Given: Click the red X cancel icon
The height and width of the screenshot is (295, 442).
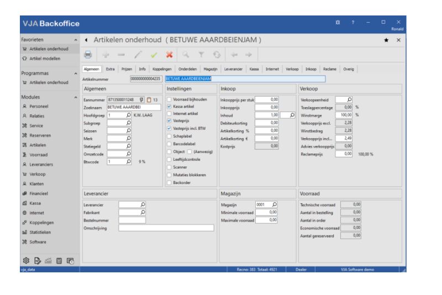Looking at the screenshot, I should click(169, 55).
